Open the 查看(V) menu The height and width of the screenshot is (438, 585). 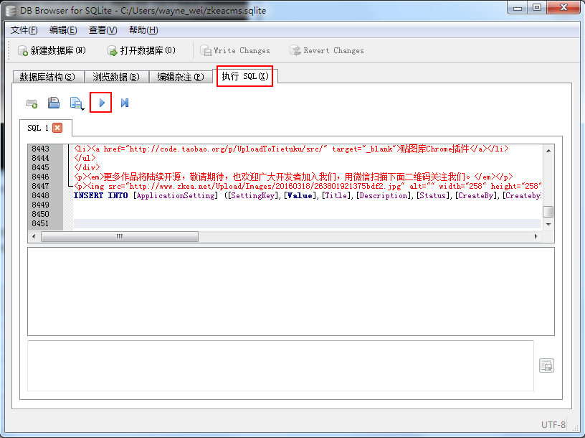coord(103,30)
